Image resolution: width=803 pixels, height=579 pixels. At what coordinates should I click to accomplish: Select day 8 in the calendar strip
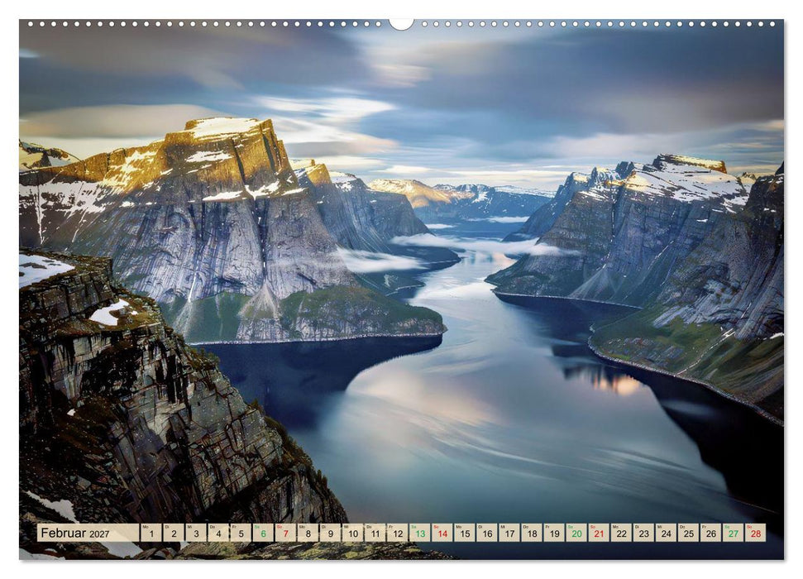tap(308, 533)
